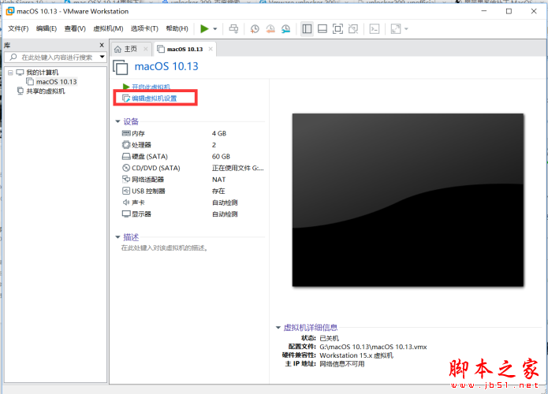Open the stretch display dropdown arrow

pyautogui.click(x=406, y=29)
